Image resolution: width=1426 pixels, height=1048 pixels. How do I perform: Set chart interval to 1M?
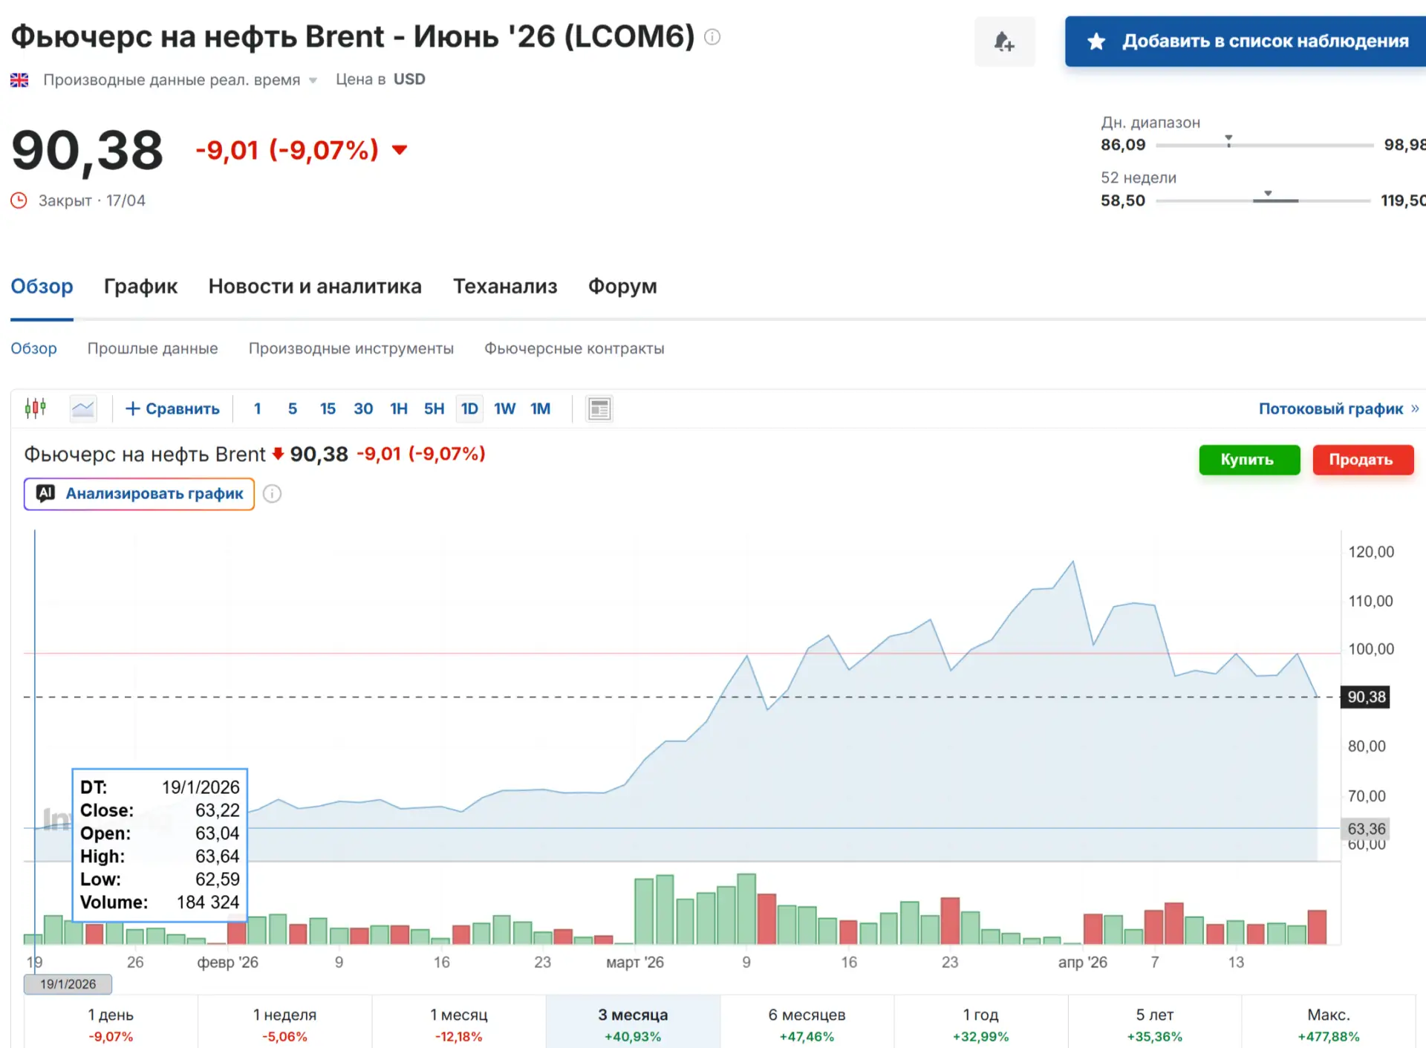tap(541, 409)
